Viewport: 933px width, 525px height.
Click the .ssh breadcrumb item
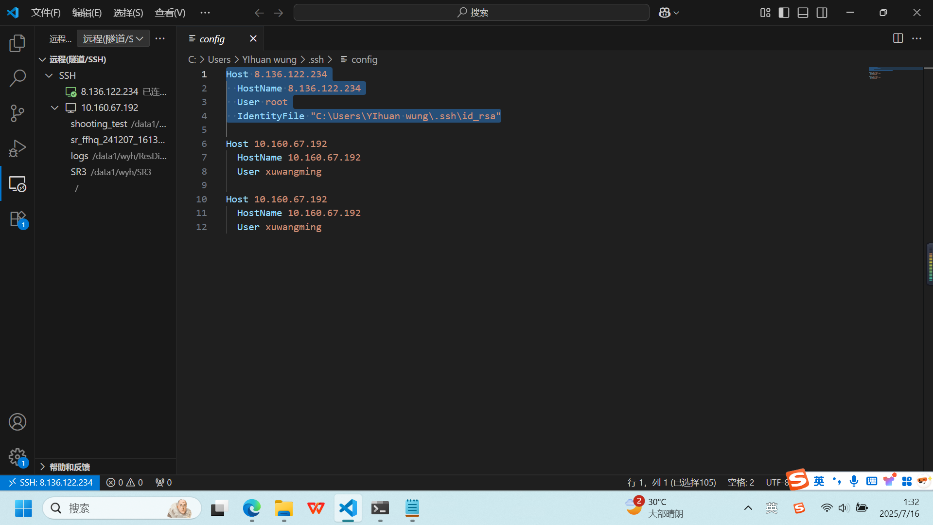point(316,59)
